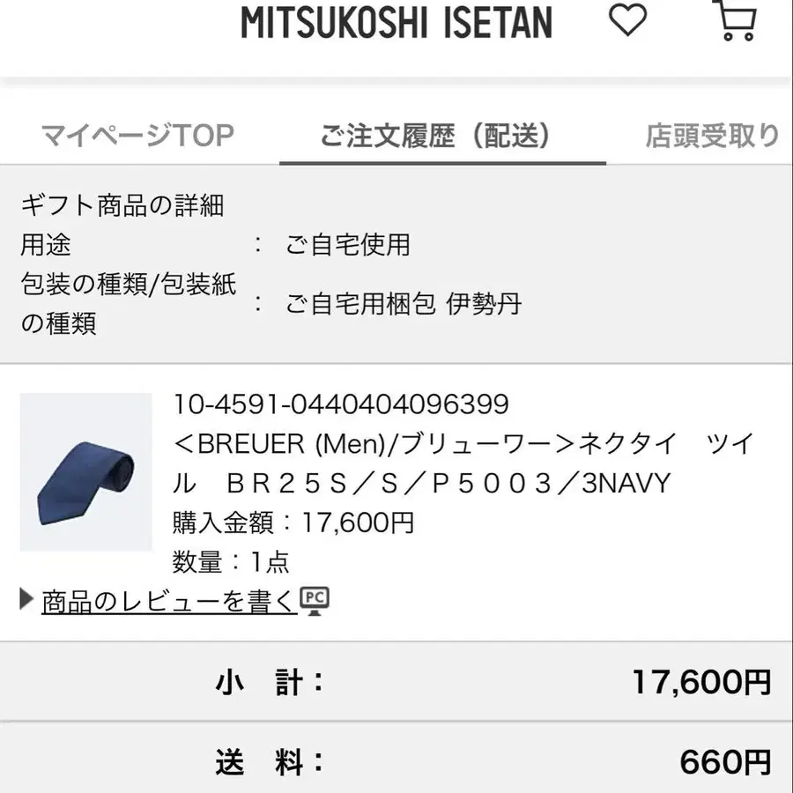Open the shopping cart
Viewport: 793px width, 793px height.
[737, 20]
